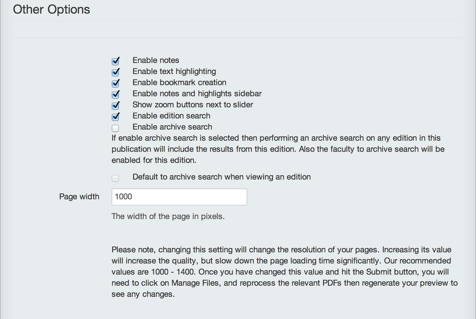The width and height of the screenshot is (476, 319).
Task: Click into the Page width input field
Action: coord(179,197)
